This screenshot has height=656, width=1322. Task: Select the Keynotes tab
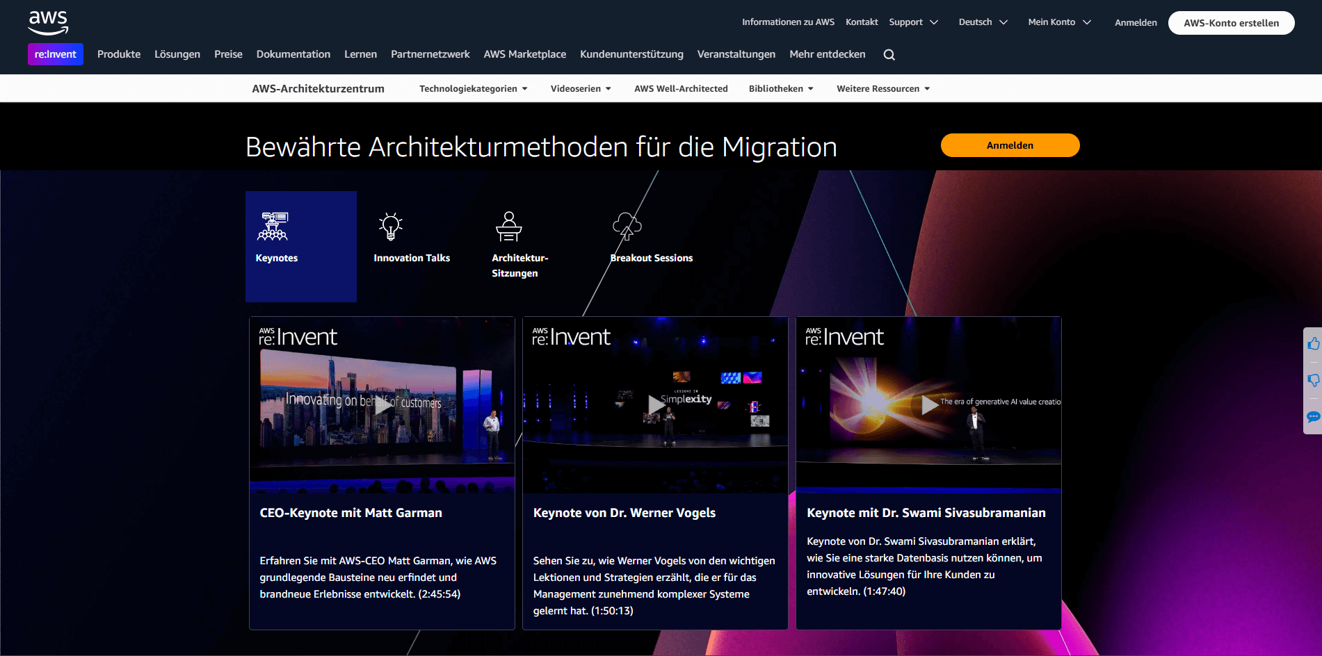[x=301, y=247]
